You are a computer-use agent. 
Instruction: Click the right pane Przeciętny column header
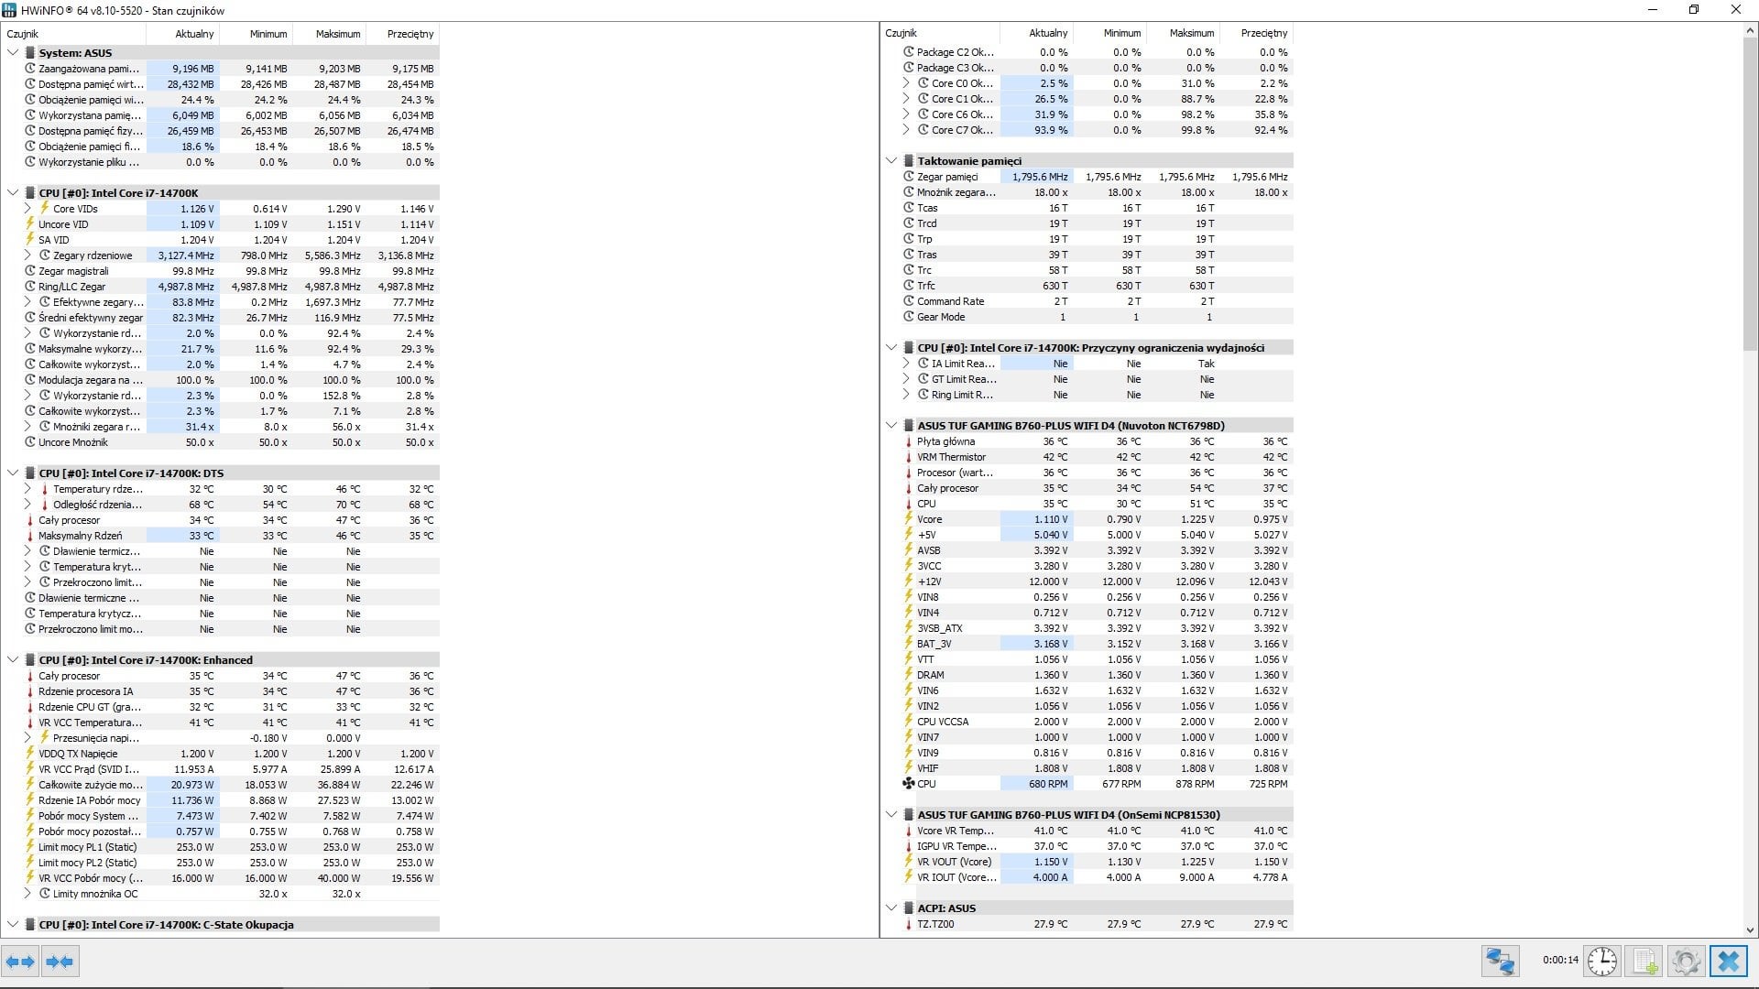pyautogui.click(x=1256, y=33)
